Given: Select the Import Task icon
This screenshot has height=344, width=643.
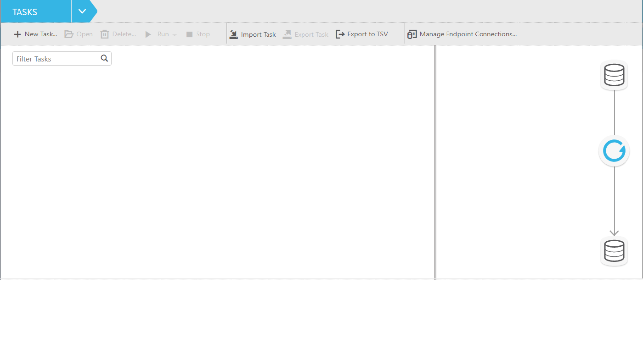Looking at the screenshot, I should click(233, 33).
